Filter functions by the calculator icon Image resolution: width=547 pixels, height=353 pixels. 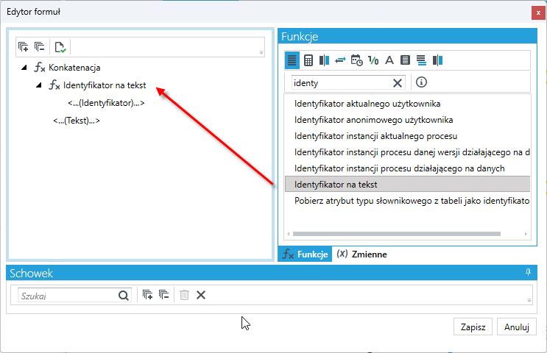click(308, 60)
